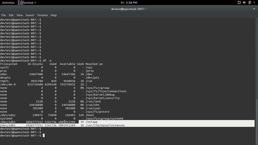
Task: Click the '240972' blocks value
Action: point(37,115)
